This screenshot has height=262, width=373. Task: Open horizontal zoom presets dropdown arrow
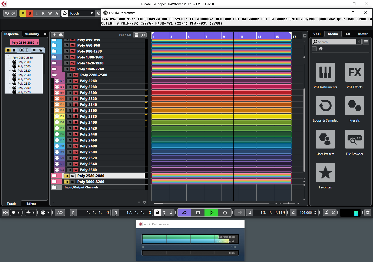276,203
